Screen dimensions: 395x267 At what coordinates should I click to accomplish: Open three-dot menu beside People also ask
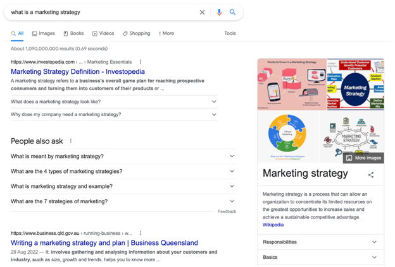point(71,141)
